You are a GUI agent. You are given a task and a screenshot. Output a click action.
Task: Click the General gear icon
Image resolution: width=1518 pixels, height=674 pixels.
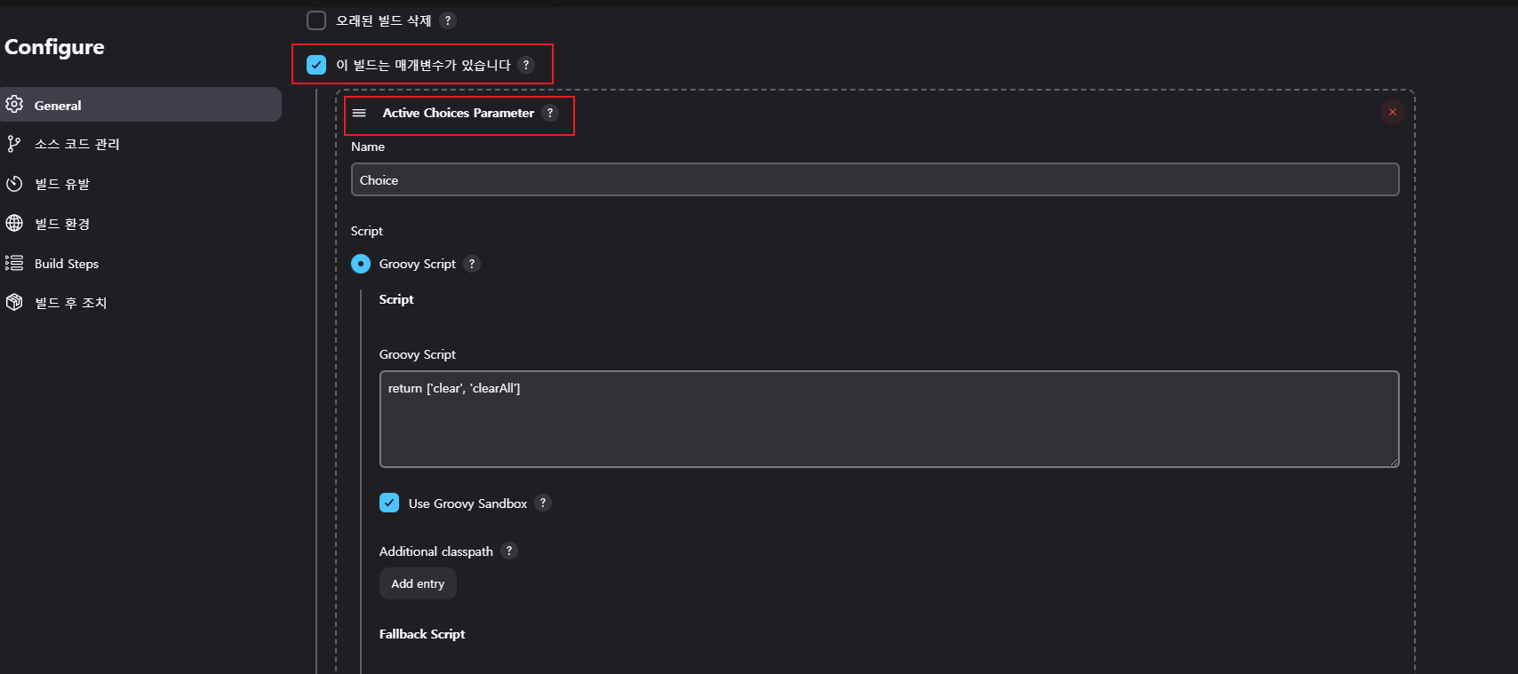[x=14, y=105]
